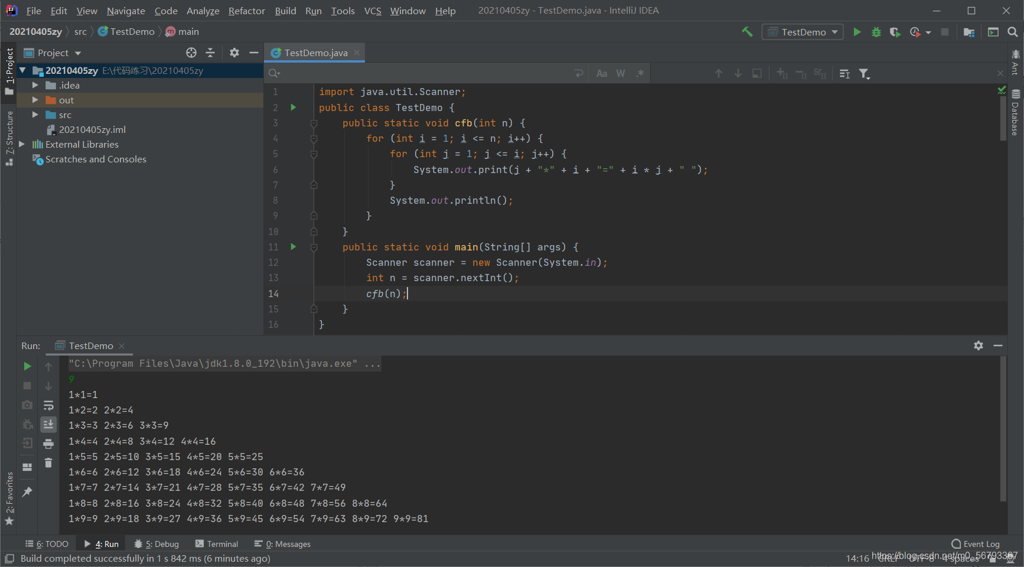Select 20210405zy.iml file in tree
Viewport: 1024px width, 567px height.
pyautogui.click(x=92, y=129)
